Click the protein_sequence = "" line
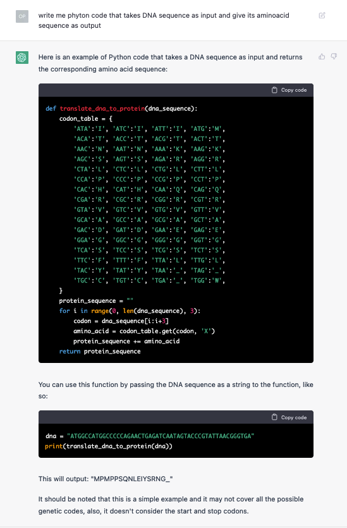The image size is (347, 528). pos(96,301)
